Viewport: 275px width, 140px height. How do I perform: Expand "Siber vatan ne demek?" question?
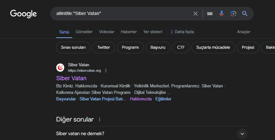point(242,134)
